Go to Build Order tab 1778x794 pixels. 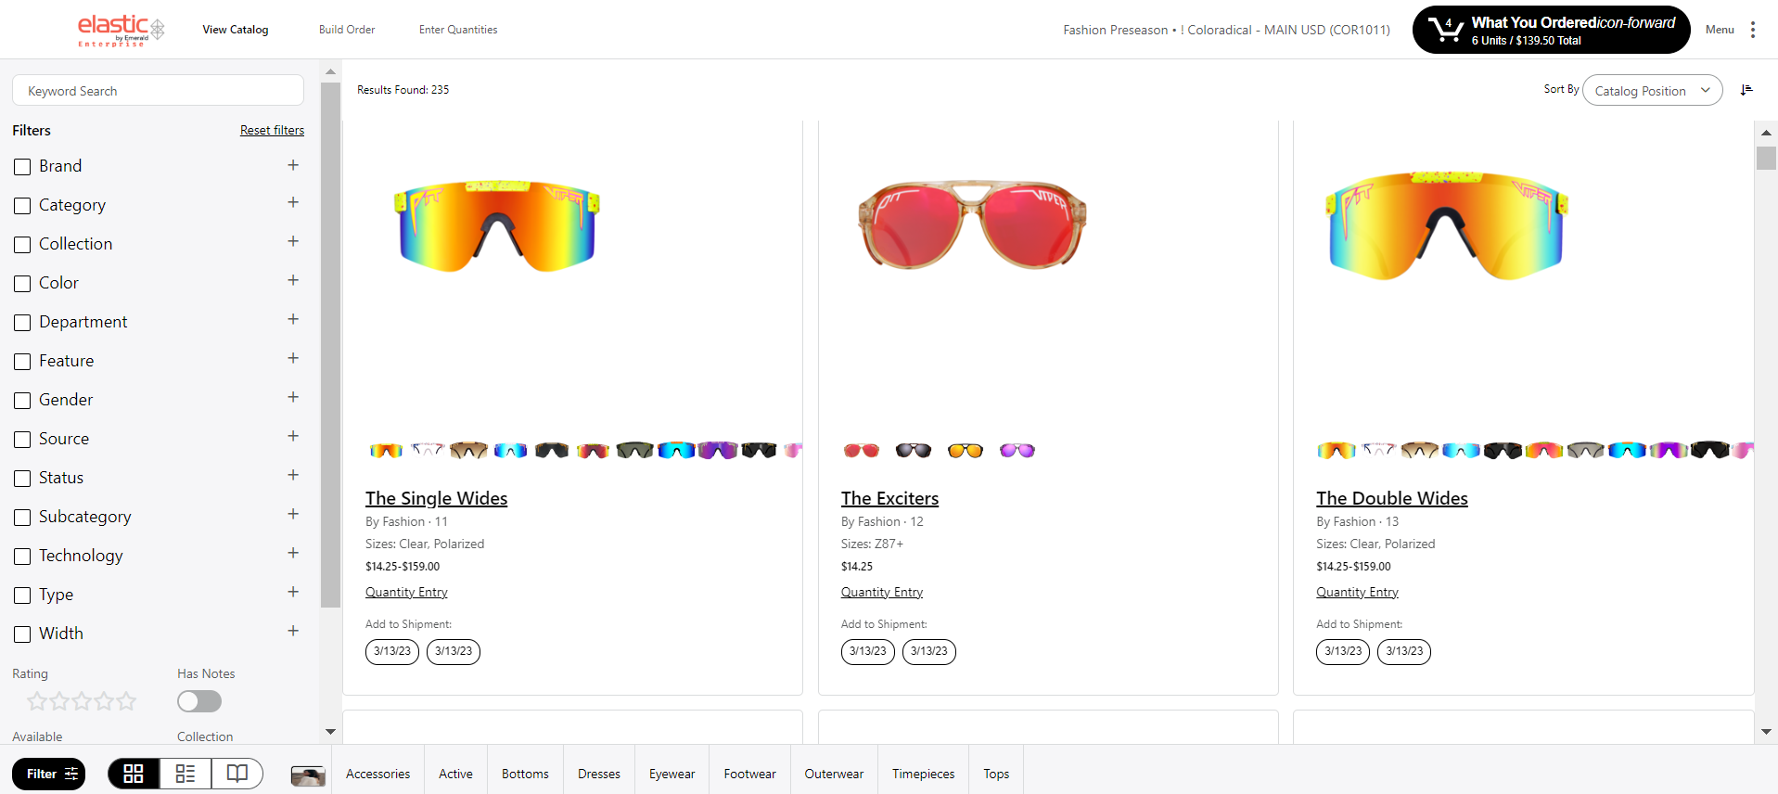pos(347,30)
